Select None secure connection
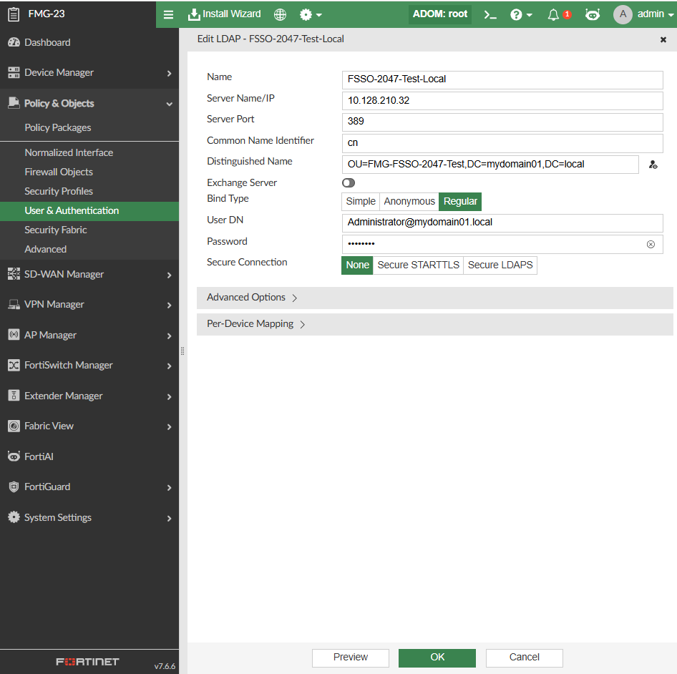Image resolution: width=677 pixels, height=674 pixels. (357, 265)
